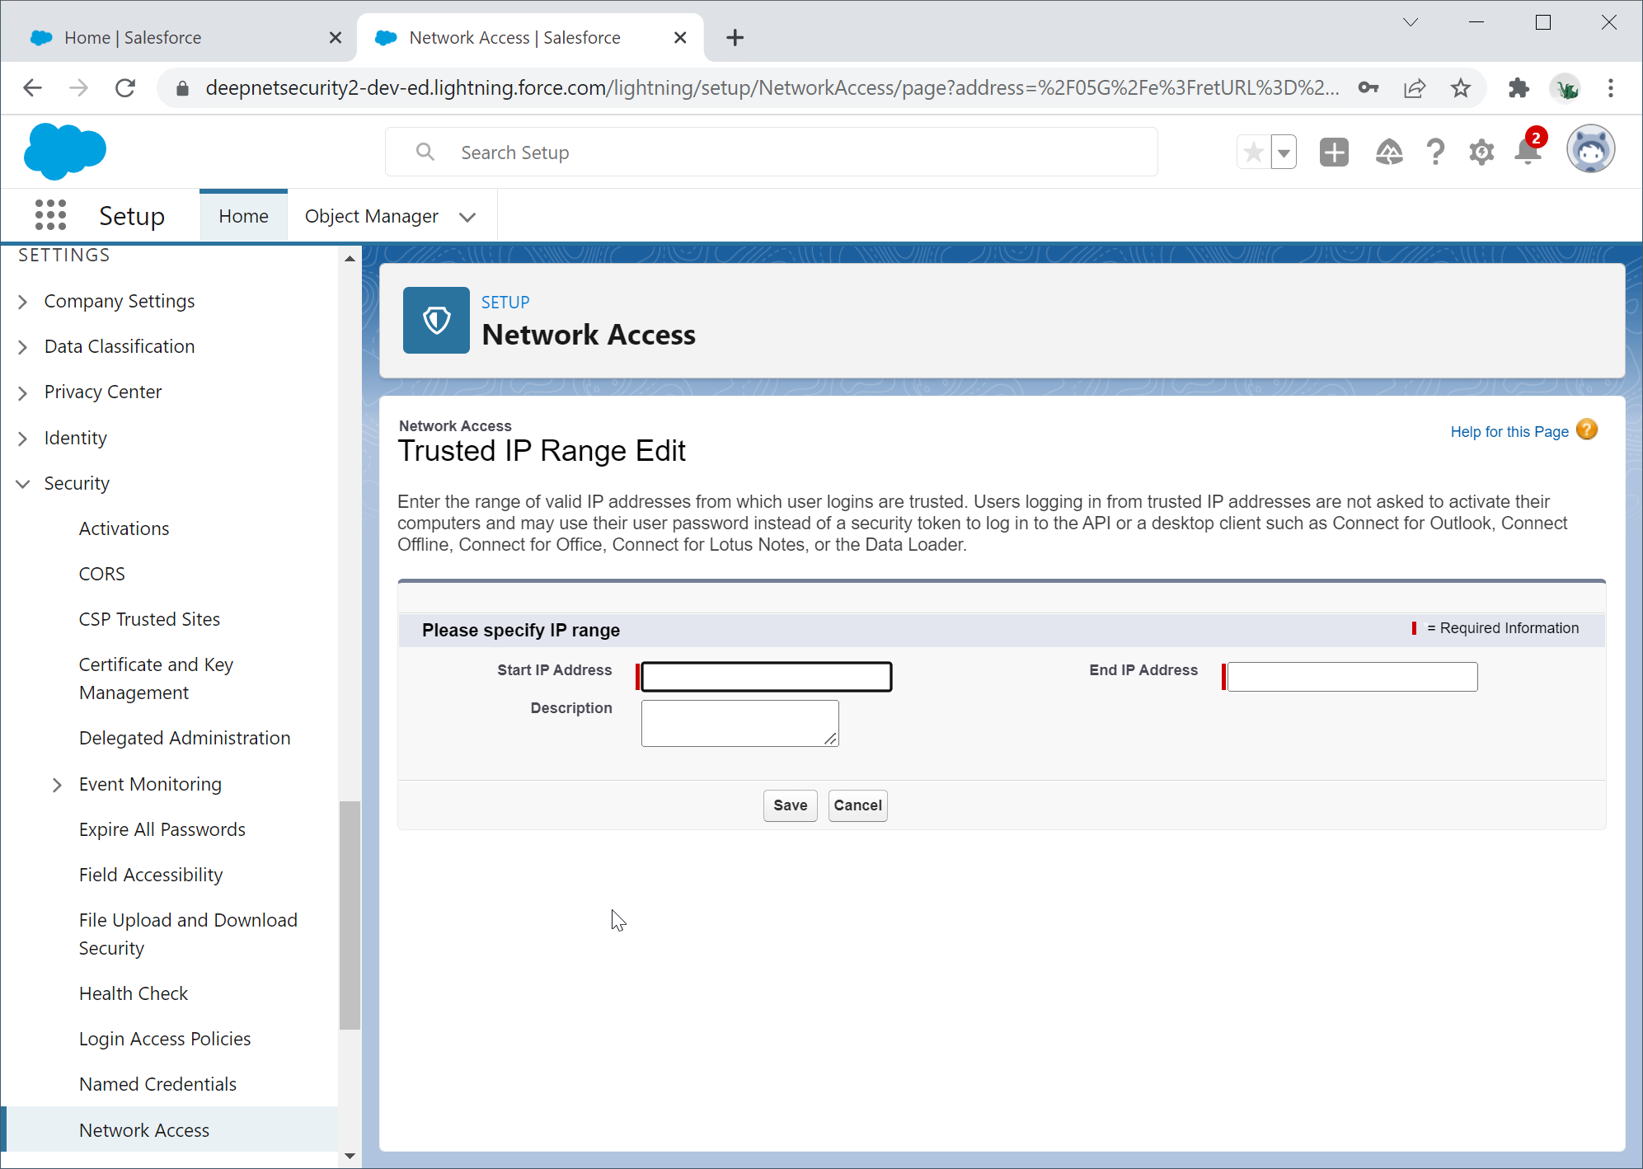Image resolution: width=1643 pixels, height=1169 pixels.
Task: Click the notifications bell icon
Action: pyautogui.click(x=1527, y=152)
